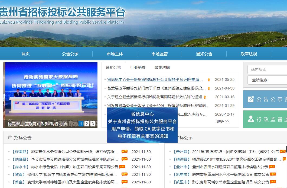Image resolution: width=287 pixels, height=188 pixels.
Task: Click NEW badge beside 盘州市农田水利 announcement
Action: point(272,167)
